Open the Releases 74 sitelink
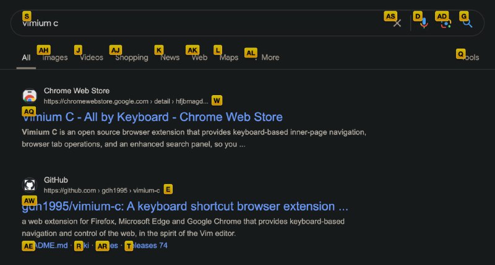The width and height of the screenshot is (495, 265). (147, 245)
